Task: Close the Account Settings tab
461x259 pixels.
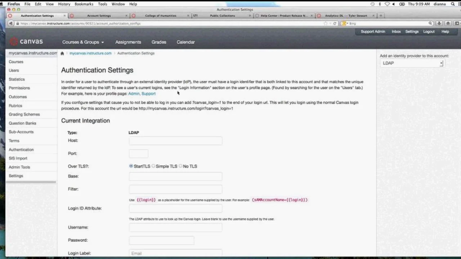Action: tap(126, 16)
